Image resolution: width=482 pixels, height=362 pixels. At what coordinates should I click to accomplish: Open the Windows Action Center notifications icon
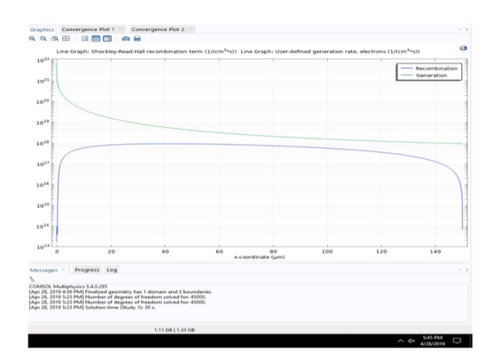point(457,341)
